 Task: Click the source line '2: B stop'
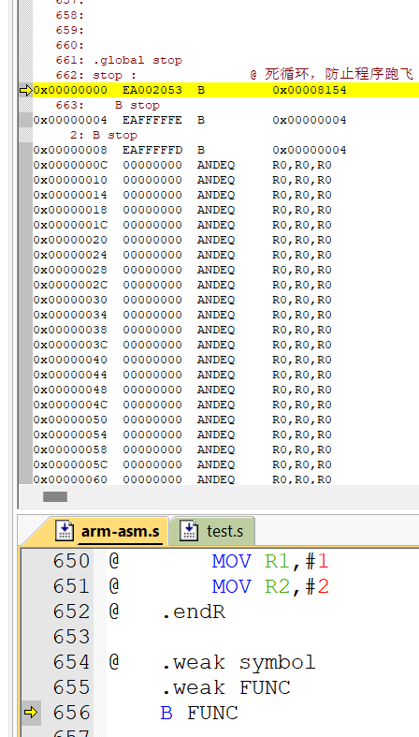(104, 136)
